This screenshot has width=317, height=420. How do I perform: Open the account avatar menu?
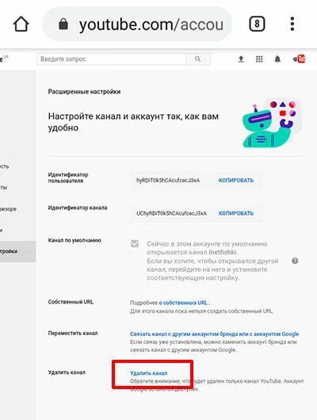coord(300,59)
